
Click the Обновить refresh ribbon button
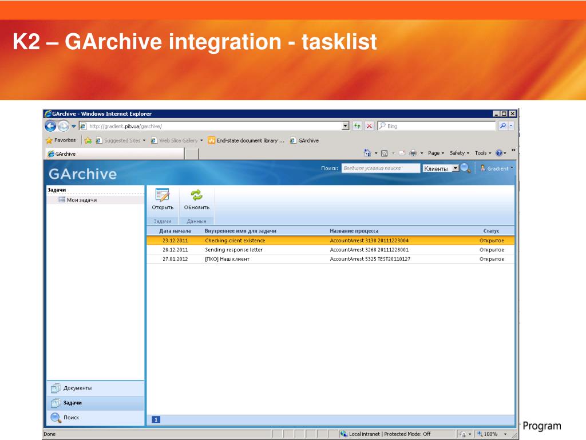(197, 199)
